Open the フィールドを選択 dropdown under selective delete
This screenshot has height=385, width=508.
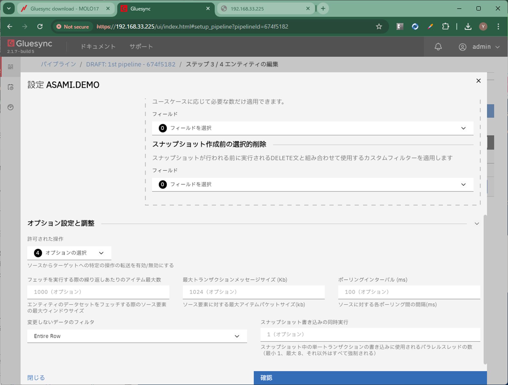[312, 185]
